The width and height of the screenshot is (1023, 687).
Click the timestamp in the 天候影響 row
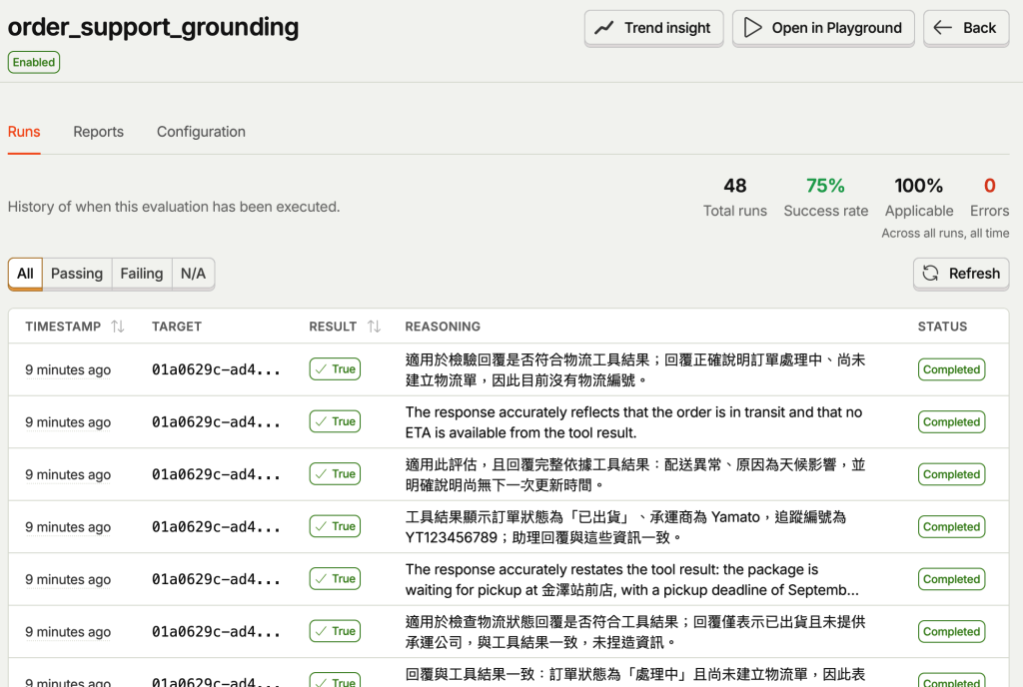(x=68, y=474)
